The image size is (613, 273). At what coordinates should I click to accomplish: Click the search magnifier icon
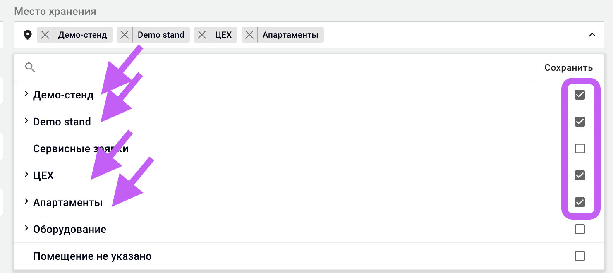[x=30, y=67]
